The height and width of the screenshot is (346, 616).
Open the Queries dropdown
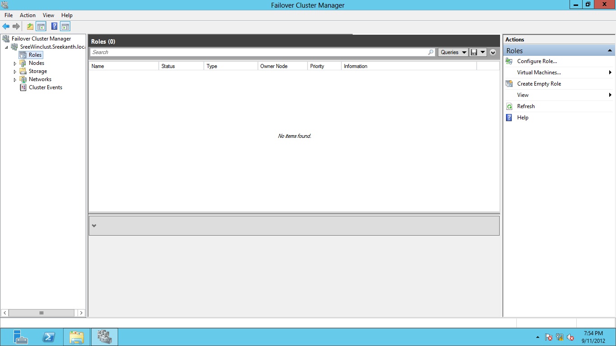coord(453,52)
